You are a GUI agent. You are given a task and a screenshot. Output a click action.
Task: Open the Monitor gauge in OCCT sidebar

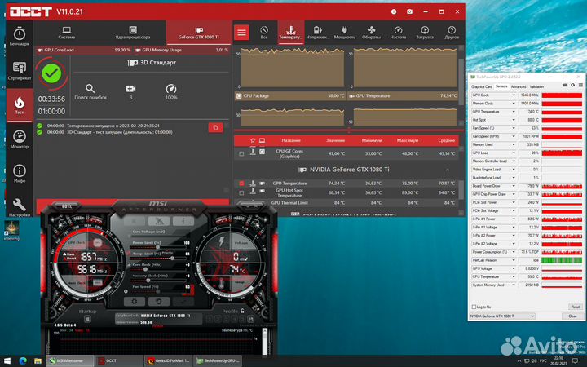pos(20,139)
